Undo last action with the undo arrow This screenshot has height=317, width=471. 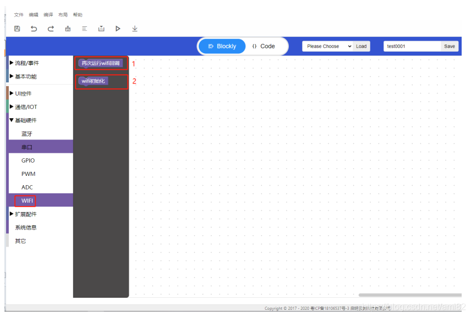pyautogui.click(x=34, y=29)
